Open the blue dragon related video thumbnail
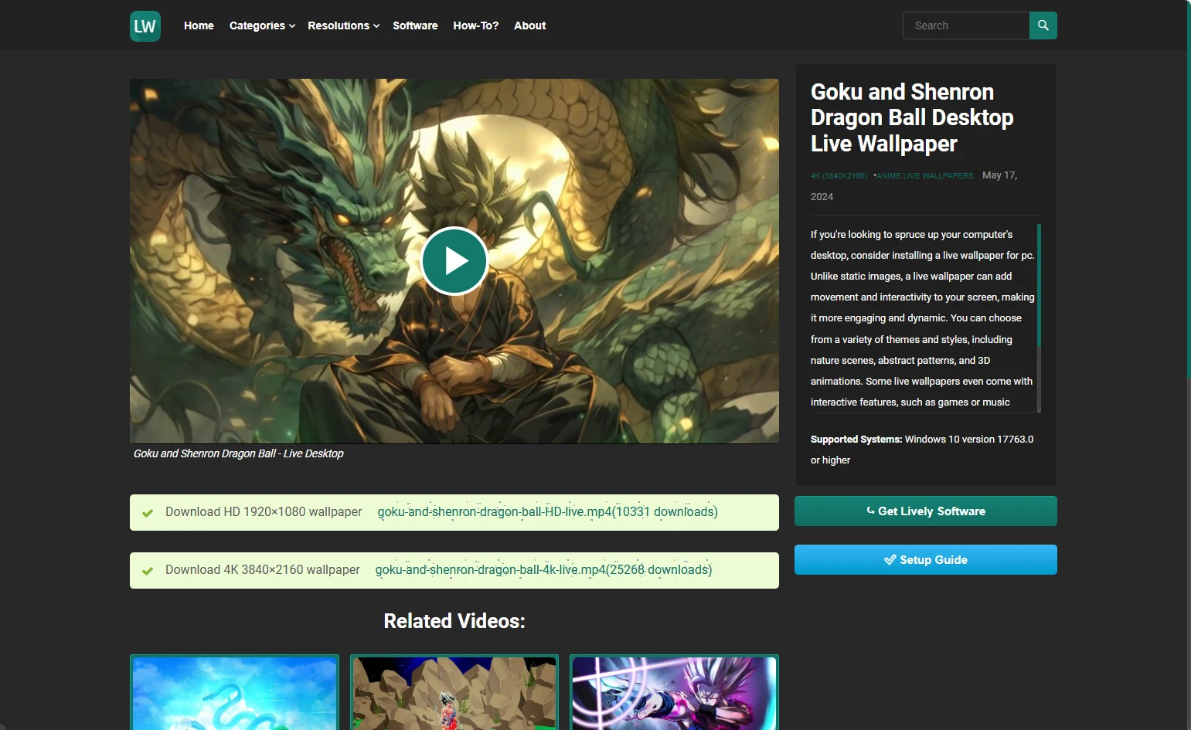The image size is (1191, 730). pos(235,692)
